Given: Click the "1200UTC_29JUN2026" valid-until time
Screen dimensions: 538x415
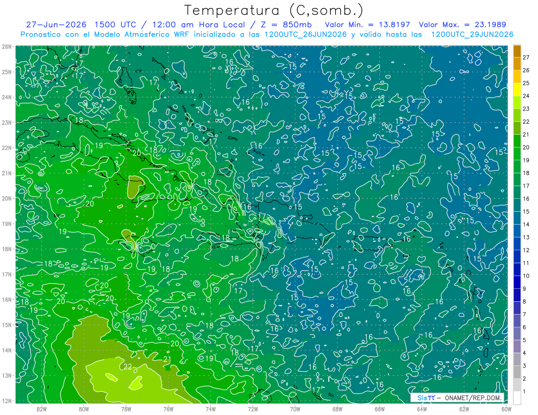Looking at the screenshot, I should (472, 34).
